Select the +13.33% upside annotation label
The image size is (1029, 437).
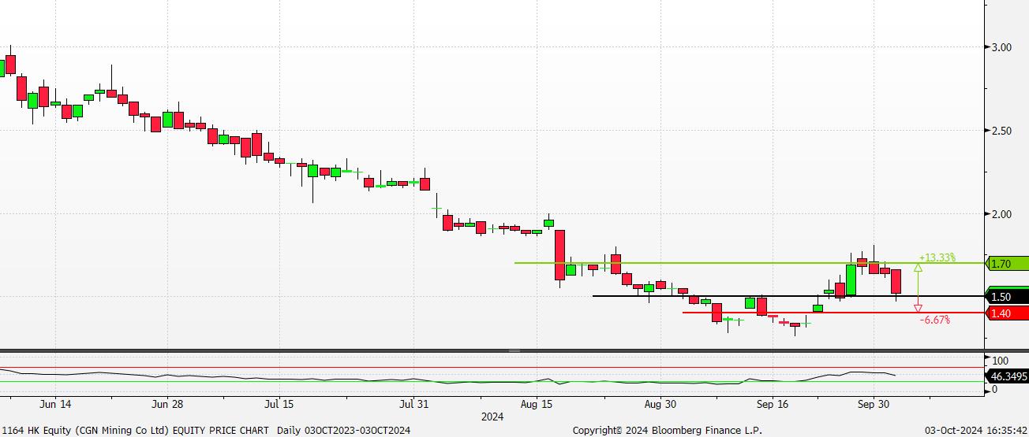pos(937,257)
